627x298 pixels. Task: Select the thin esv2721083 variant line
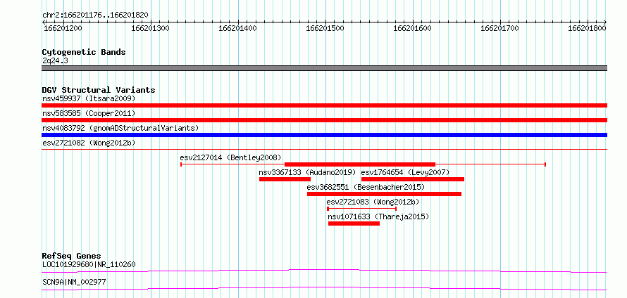click(x=362, y=209)
